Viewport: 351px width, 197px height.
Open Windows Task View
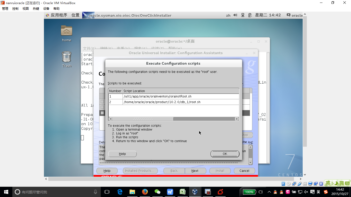pos(107,192)
